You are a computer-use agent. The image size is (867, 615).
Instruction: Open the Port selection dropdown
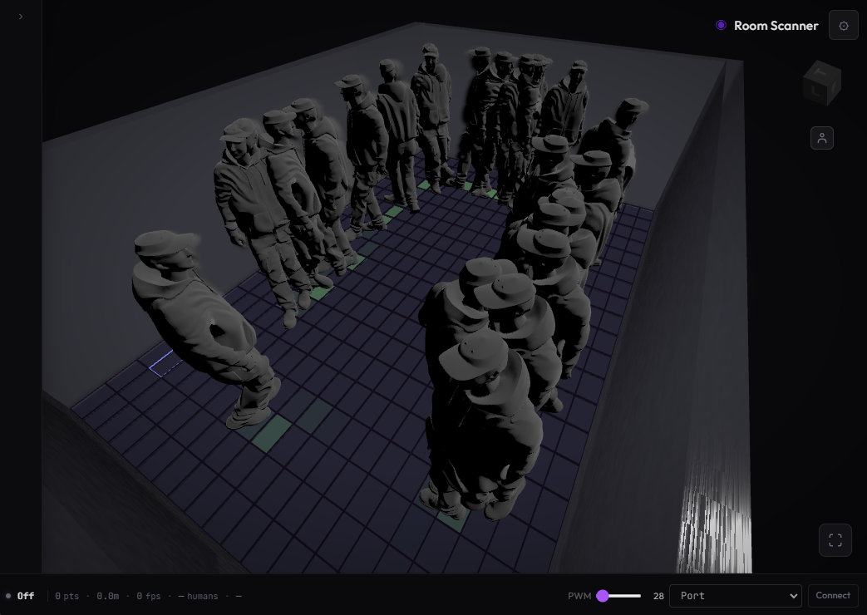click(x=735, y=596)
